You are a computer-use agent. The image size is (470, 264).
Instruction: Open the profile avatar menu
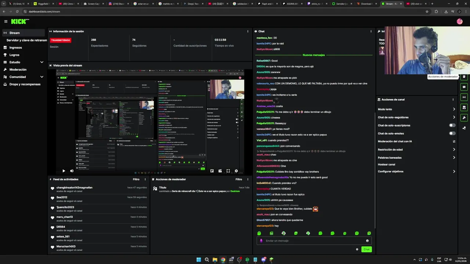[459, 22]
